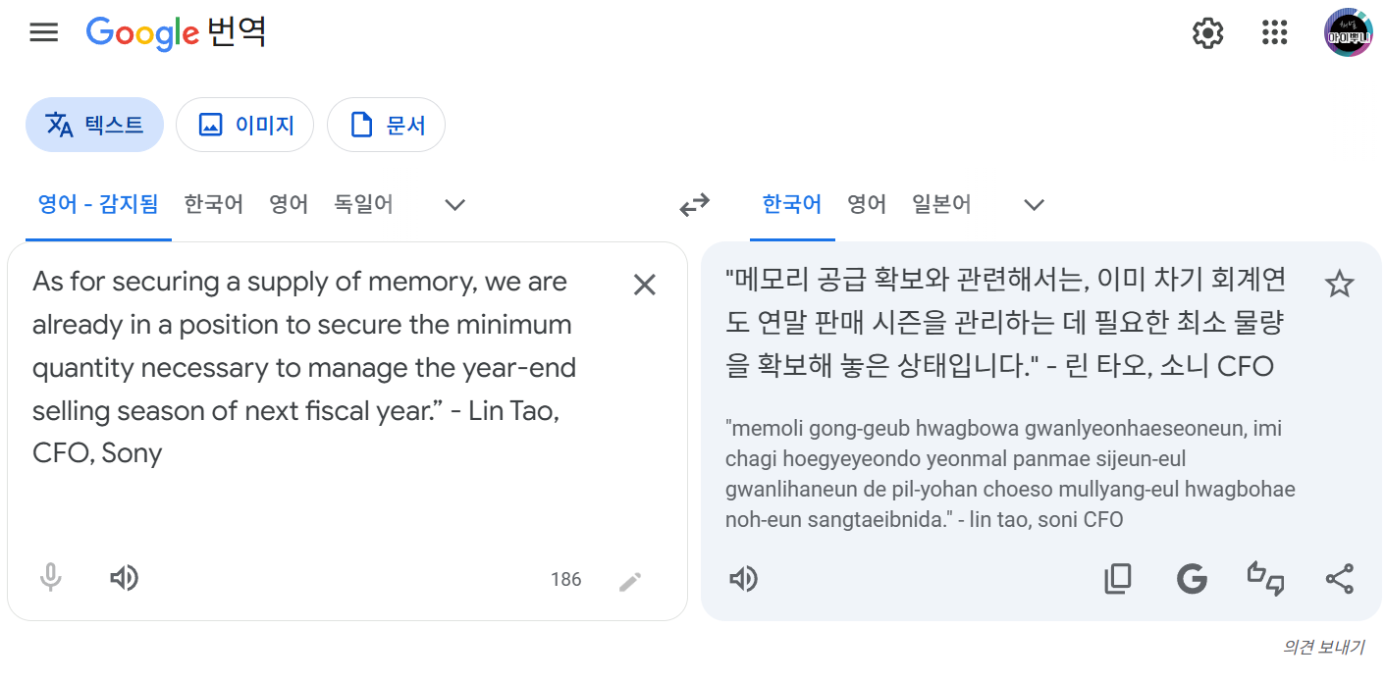Open the Google apps grid
Image resolution: width=1385 pixels, height=682 pixels.
coord(1274,33)
